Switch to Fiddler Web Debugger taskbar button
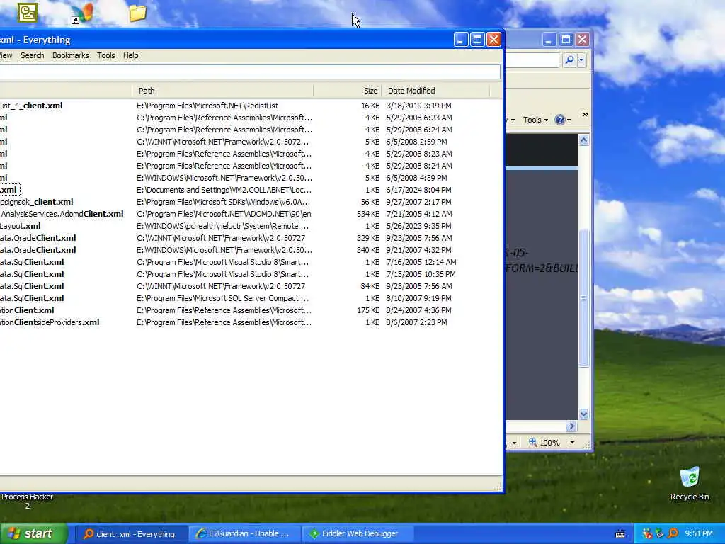The image size is (725, 544). 358,534
